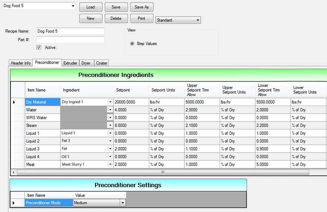Image resolution: width=327 pixels, height=212 pixels.
Task: Click the Recipe Name input field
Action: click(71, 31)
